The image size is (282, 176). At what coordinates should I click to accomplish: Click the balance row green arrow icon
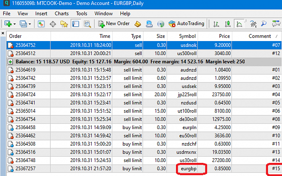tap(10, 62)
